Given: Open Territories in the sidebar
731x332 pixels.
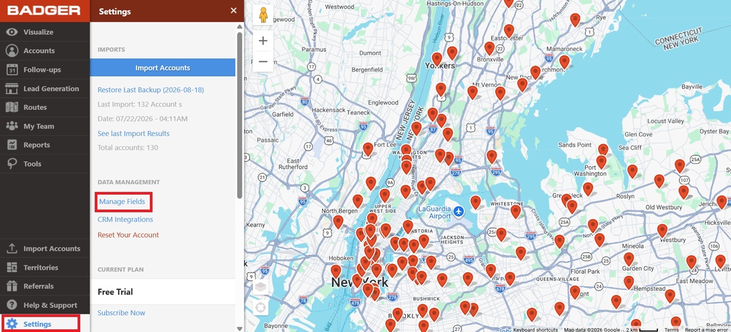Looking at the screenshot, I should tap(45, 267).
